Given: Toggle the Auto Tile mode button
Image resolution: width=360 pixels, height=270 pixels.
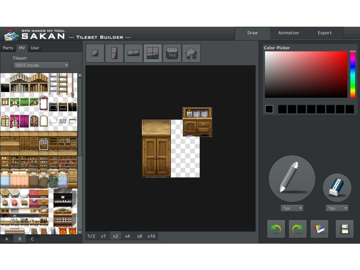Looking at the screenshot, I should point(172,53).
